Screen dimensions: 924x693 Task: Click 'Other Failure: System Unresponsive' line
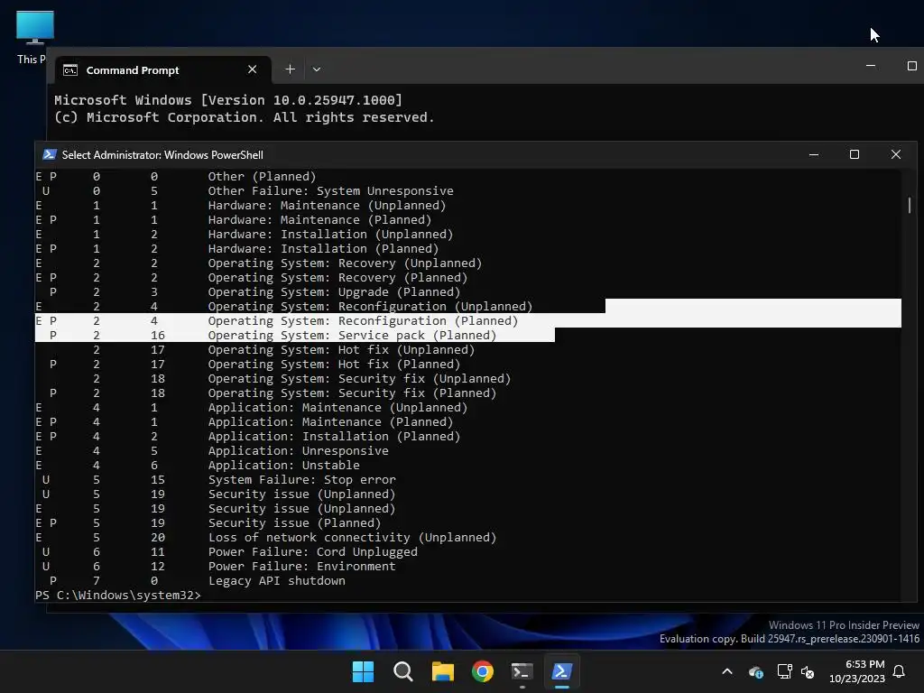[330, 191]
